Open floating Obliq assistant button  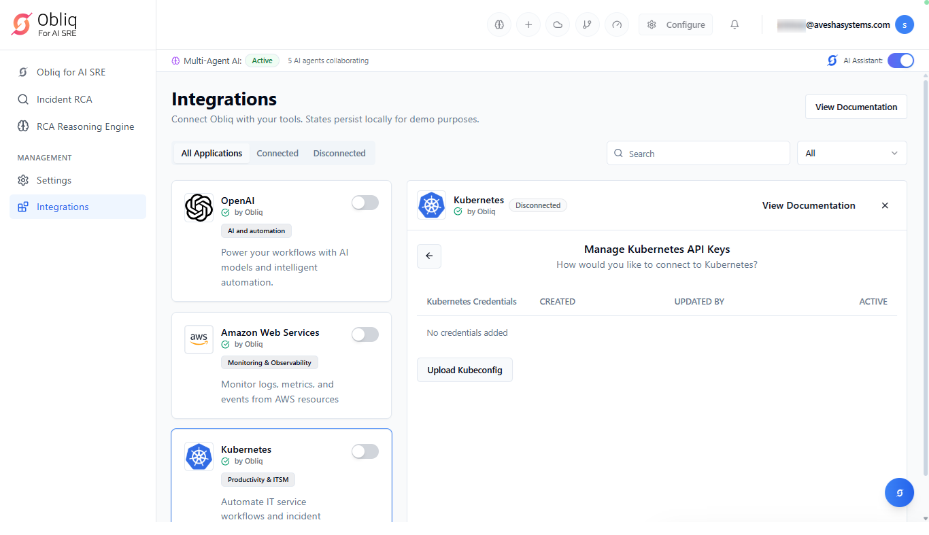tap(899, 493)
